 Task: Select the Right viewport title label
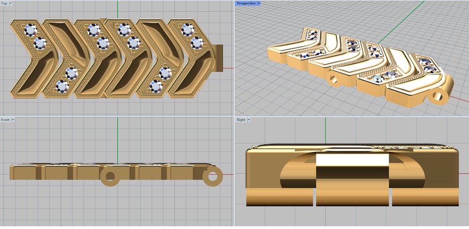(x=241, y=120)
